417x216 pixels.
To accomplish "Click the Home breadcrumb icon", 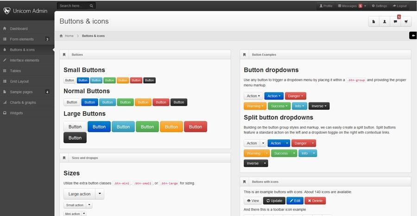I will coord(61,36).
